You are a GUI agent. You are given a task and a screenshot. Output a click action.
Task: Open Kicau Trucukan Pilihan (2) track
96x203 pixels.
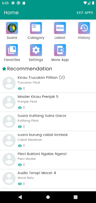click(x=48, y=83)
